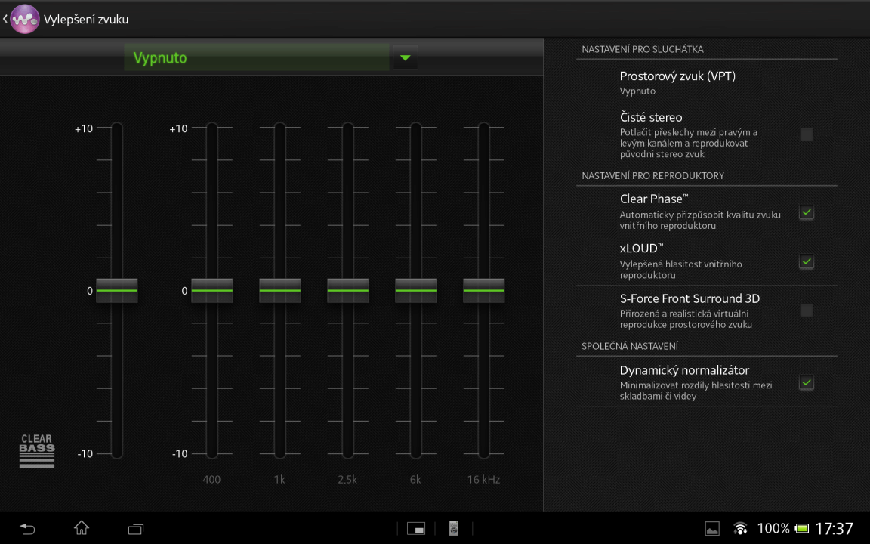The width and height of the screenshot is (870, 544).
Task: Open the recent apps overview
Action: tap(136, 528)
